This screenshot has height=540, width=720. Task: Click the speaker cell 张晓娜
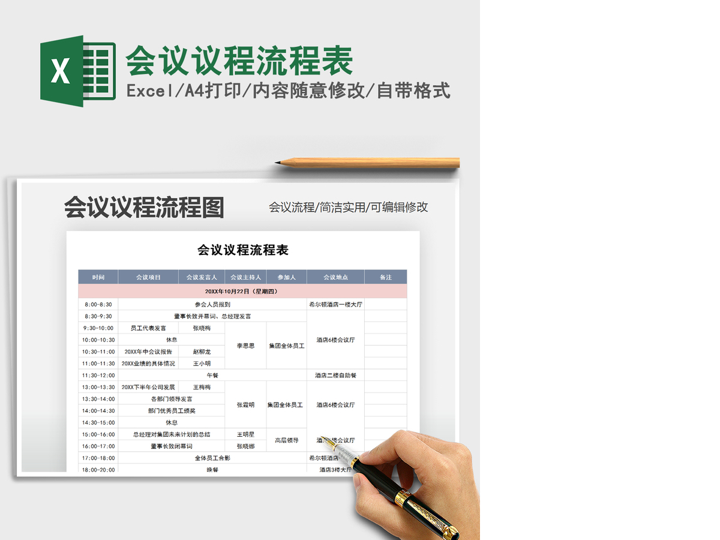pos(246,446)
